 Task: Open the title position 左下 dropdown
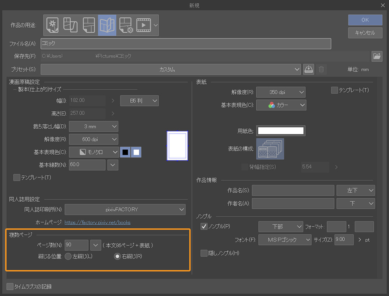pos(356,190)
